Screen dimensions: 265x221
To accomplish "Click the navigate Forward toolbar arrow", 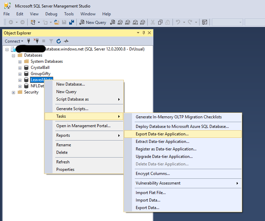I will point(23,22).
